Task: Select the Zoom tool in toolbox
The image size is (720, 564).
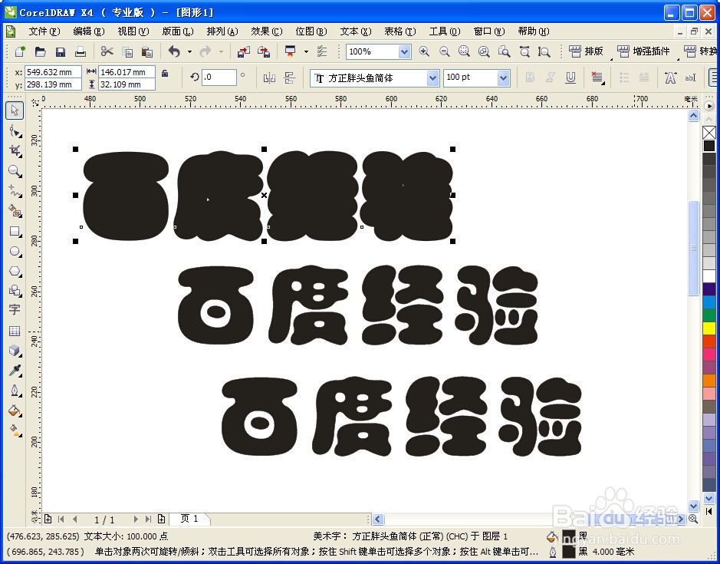Action: pyautogui.click(x=15, y=171)
